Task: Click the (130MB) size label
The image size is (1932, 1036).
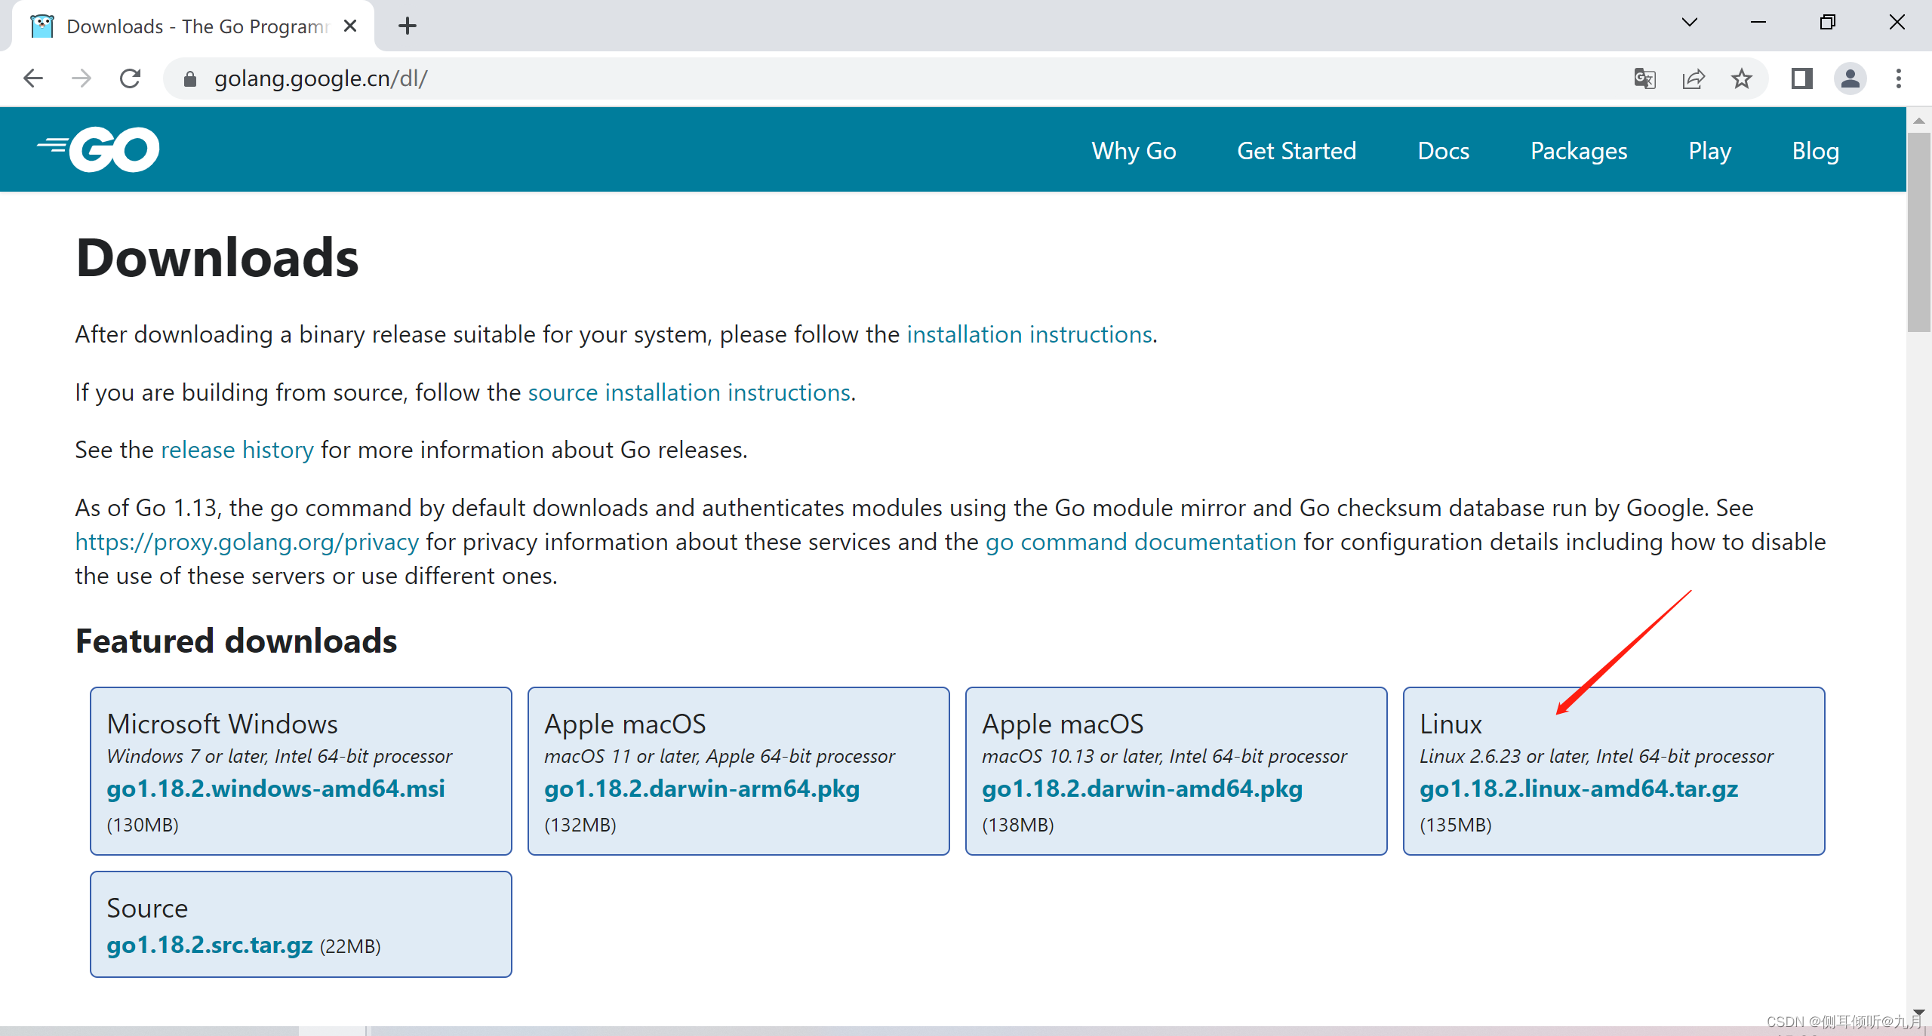Action: point(143,825)
